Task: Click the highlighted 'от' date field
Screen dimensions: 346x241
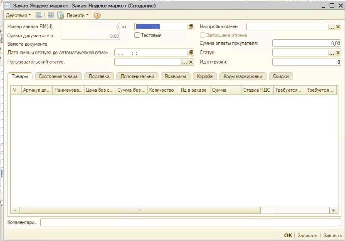Action: 161,27
